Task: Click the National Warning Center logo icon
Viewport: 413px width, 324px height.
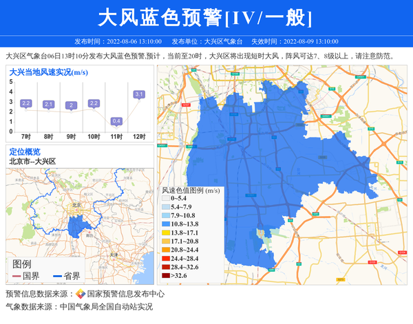Action: (x=81, y=294)
